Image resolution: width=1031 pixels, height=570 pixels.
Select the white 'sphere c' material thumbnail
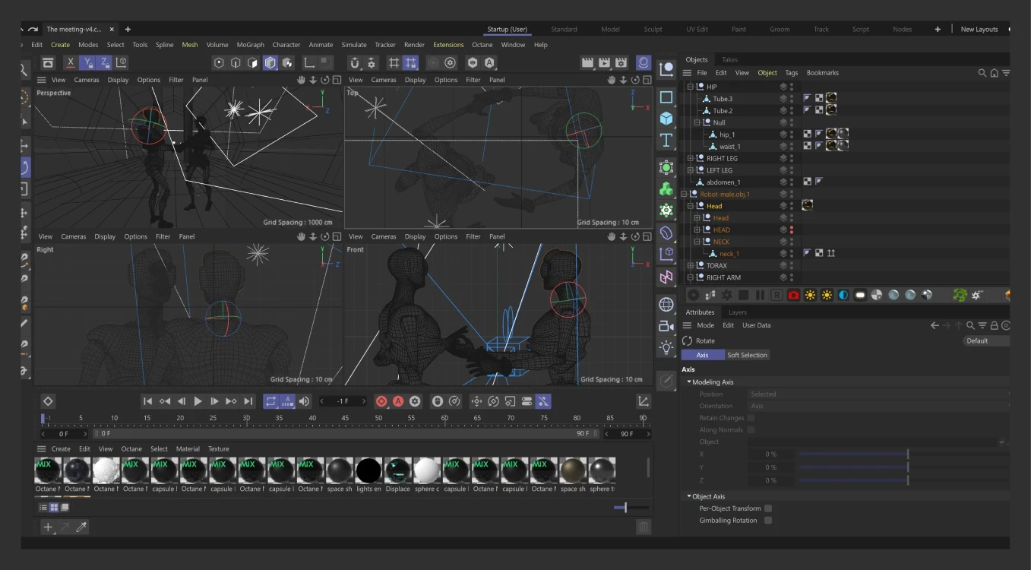tap(426, 471)
